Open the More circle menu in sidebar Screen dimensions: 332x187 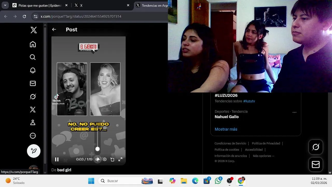tap(33, 136)
